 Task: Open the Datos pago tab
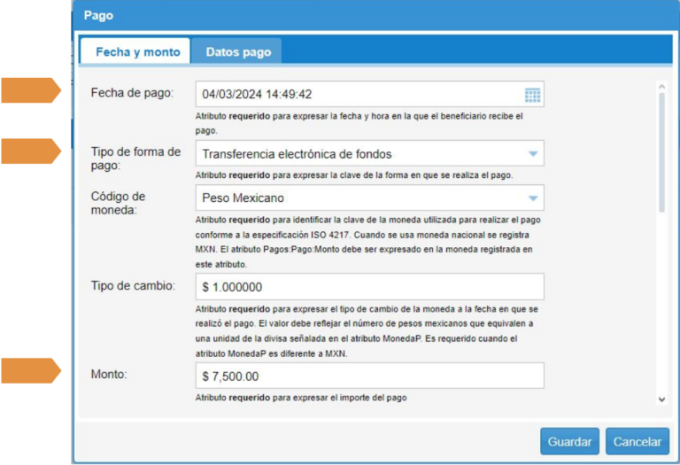coord(238,52)
